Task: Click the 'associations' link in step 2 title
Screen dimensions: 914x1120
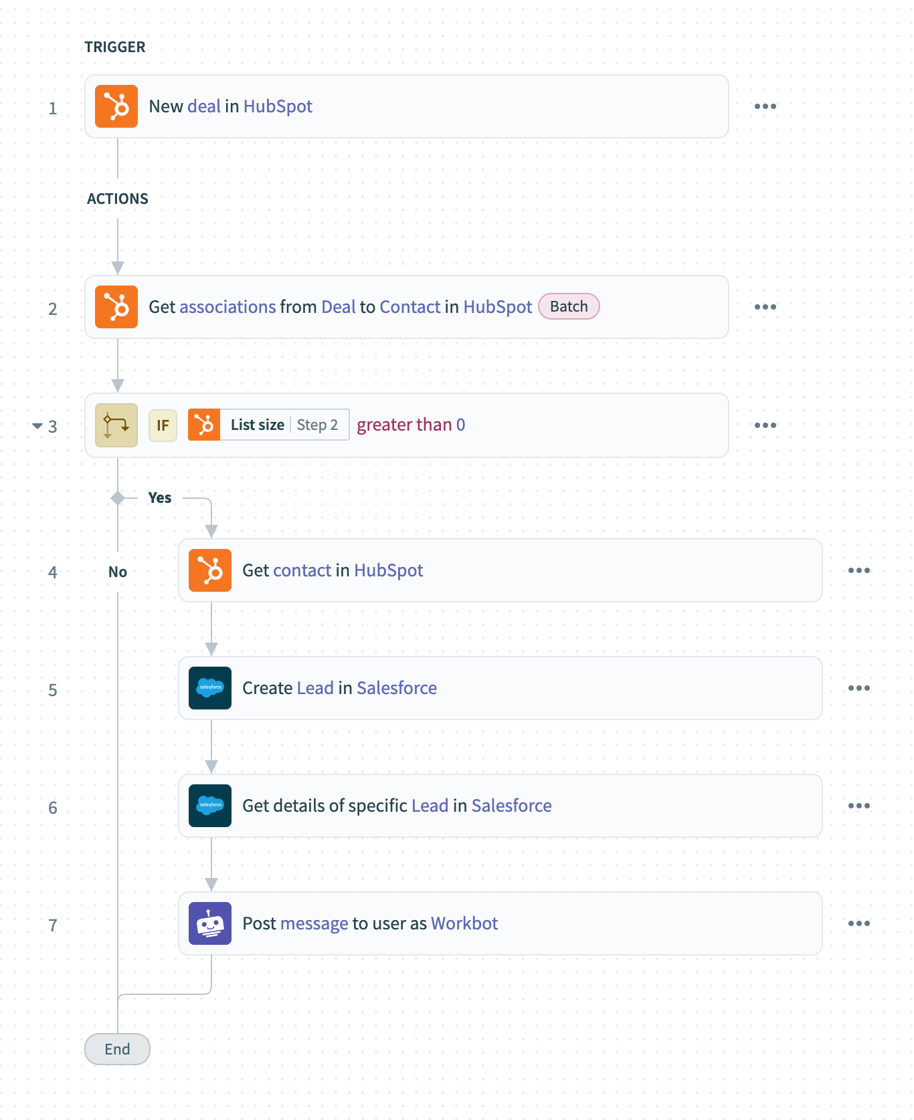Action: pyautogui.click(x=227, y=307)
